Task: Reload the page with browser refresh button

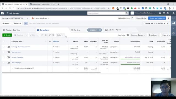Action: [10, 8]
